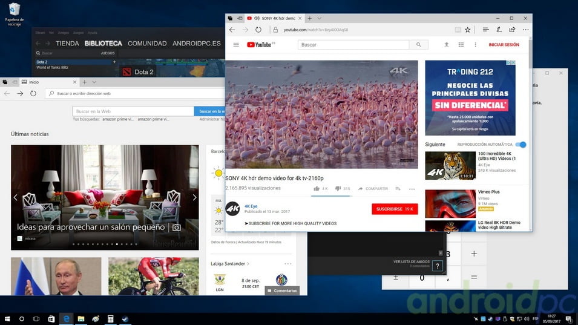Open ANDROIDPC.ES profile tab in Steam
578x325 pixels.
click(197, 44)
